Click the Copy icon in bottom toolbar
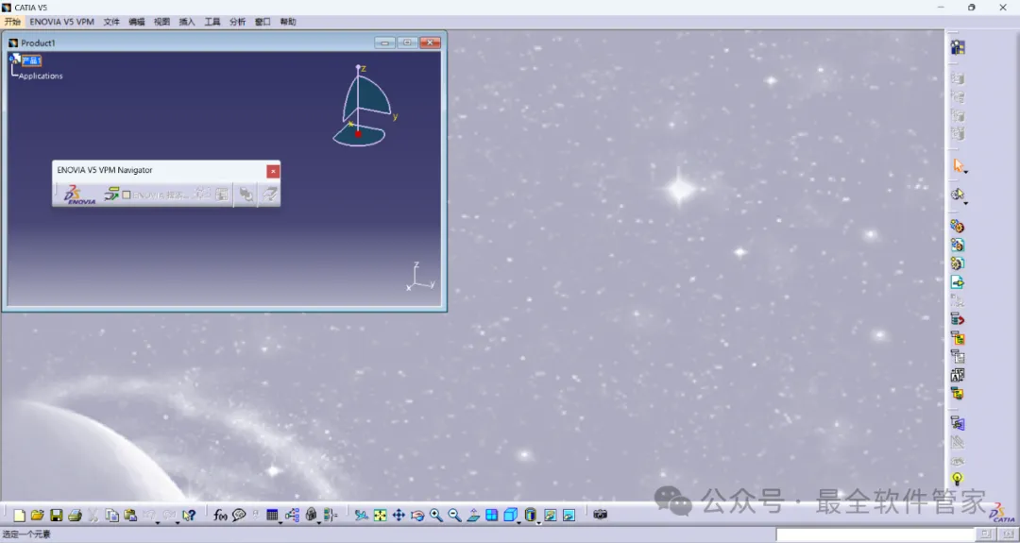 [x=111, y=515]
